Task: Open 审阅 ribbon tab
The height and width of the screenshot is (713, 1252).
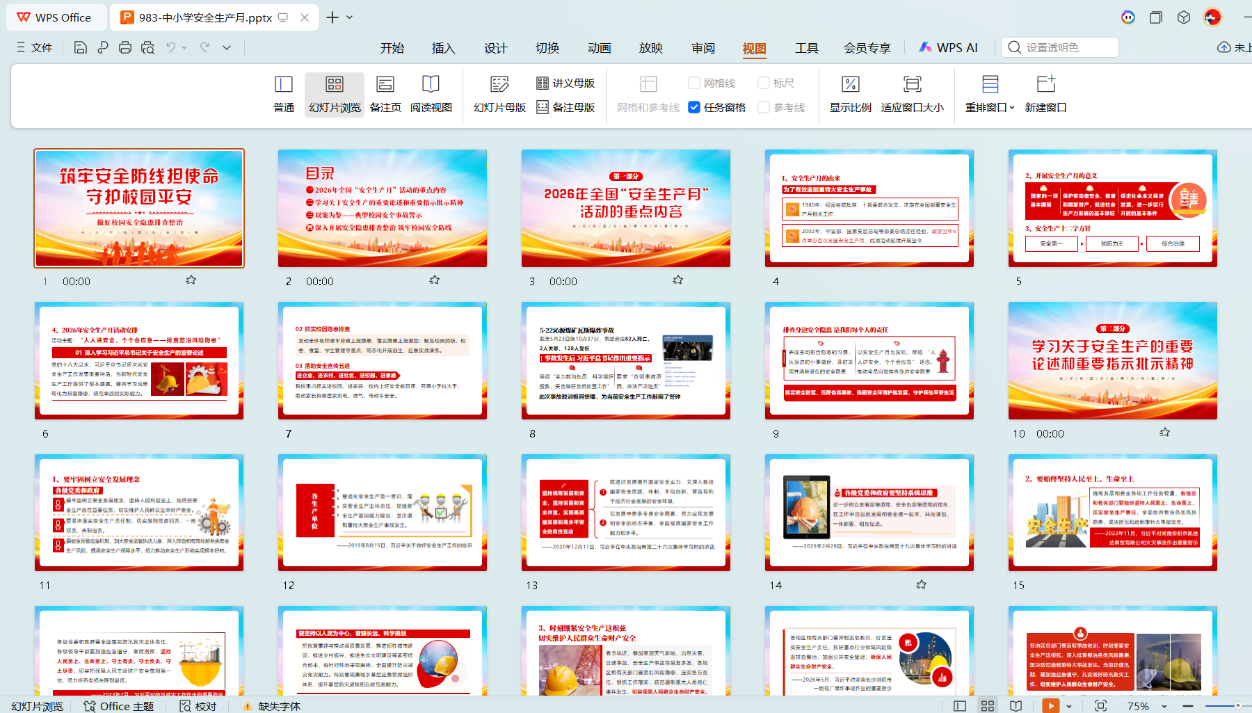Action: pos(703,47)
